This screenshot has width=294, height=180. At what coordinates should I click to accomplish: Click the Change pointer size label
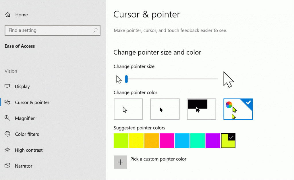coord(134,67)
